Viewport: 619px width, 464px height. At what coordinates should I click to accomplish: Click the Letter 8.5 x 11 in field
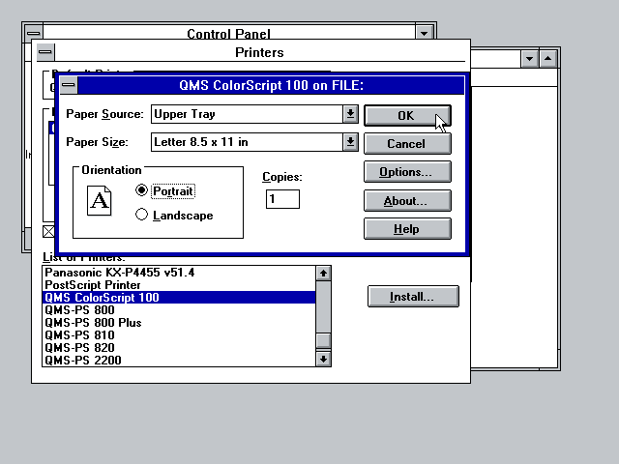248,142
